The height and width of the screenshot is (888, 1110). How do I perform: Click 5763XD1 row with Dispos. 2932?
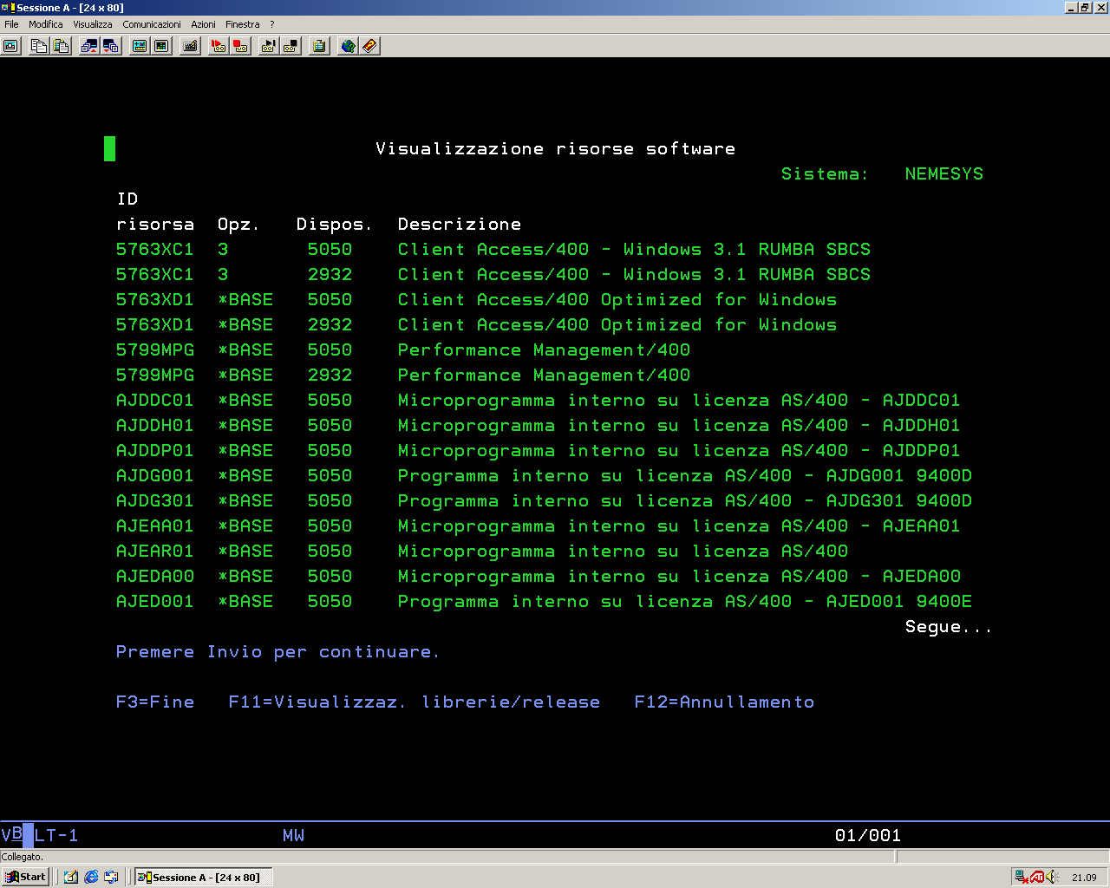477,324
